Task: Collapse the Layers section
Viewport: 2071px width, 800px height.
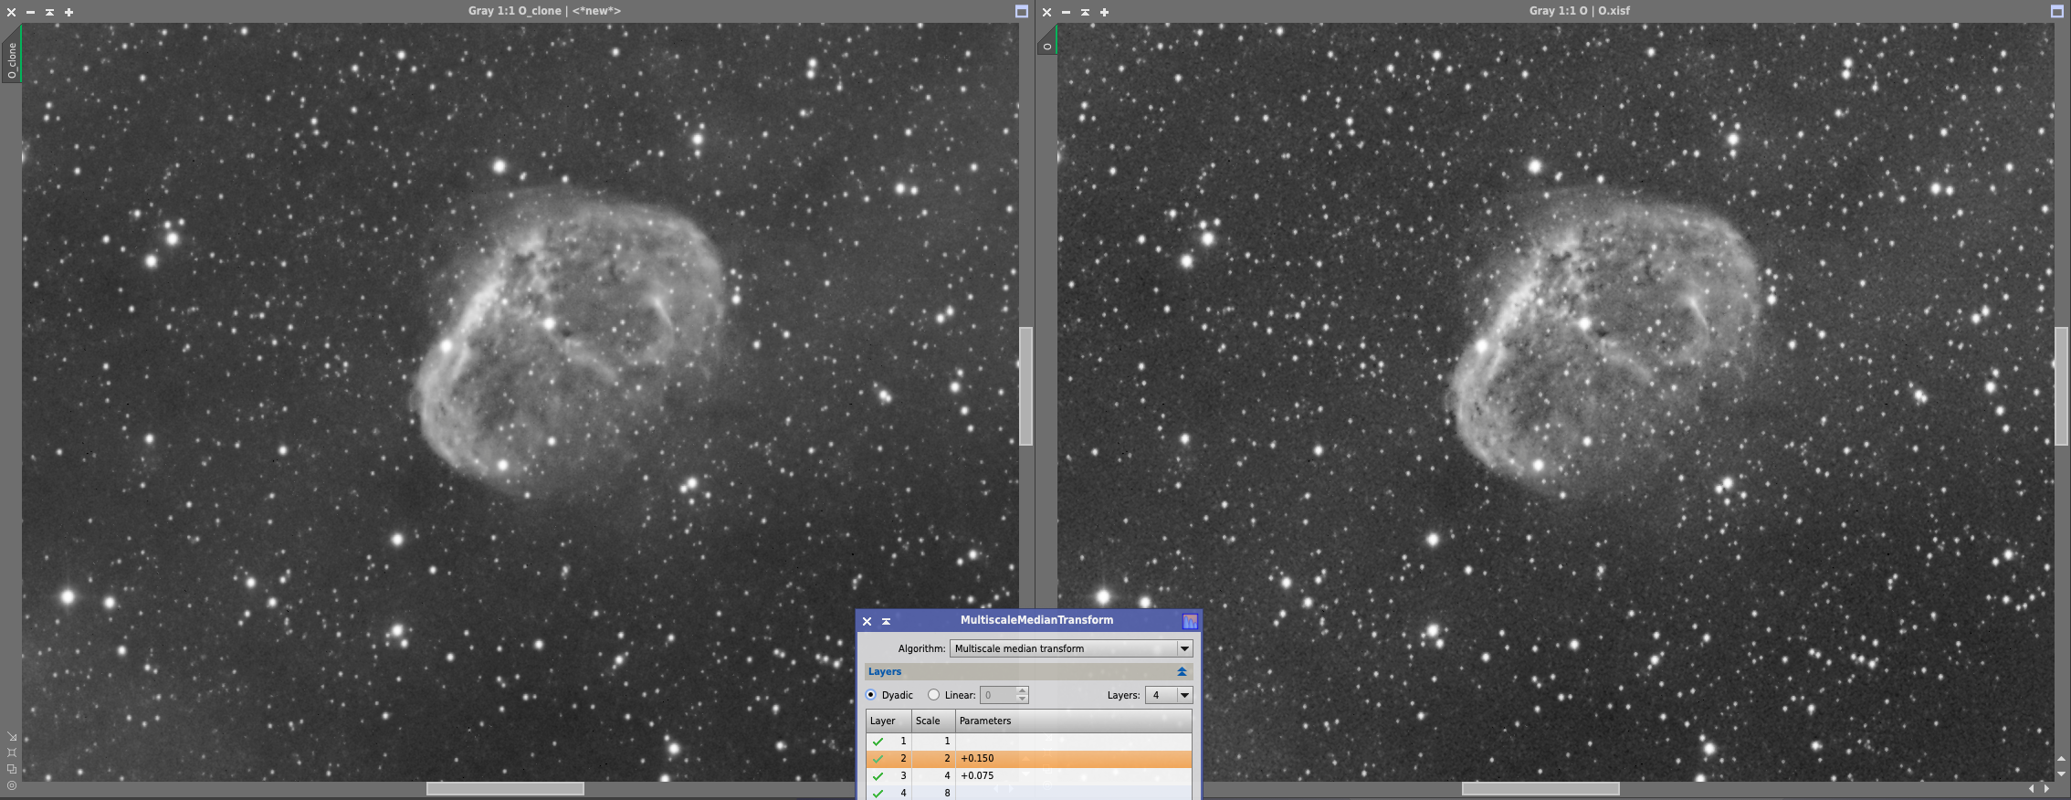Action: point(1182,671)
